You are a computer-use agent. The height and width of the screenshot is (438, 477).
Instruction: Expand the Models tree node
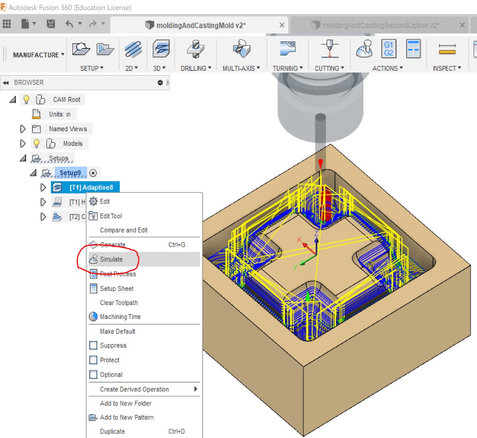(23, 143)
